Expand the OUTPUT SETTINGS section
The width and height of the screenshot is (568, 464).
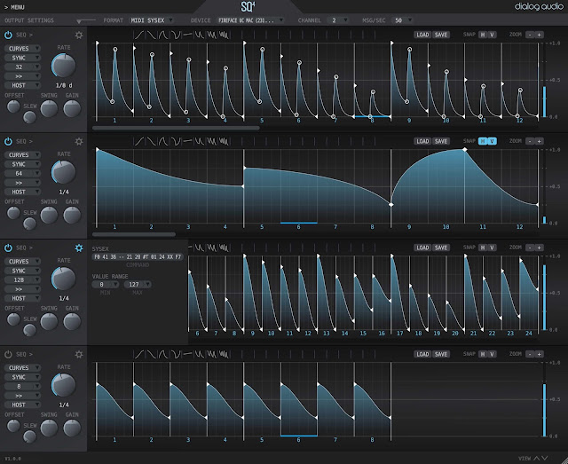pos(29,20)
